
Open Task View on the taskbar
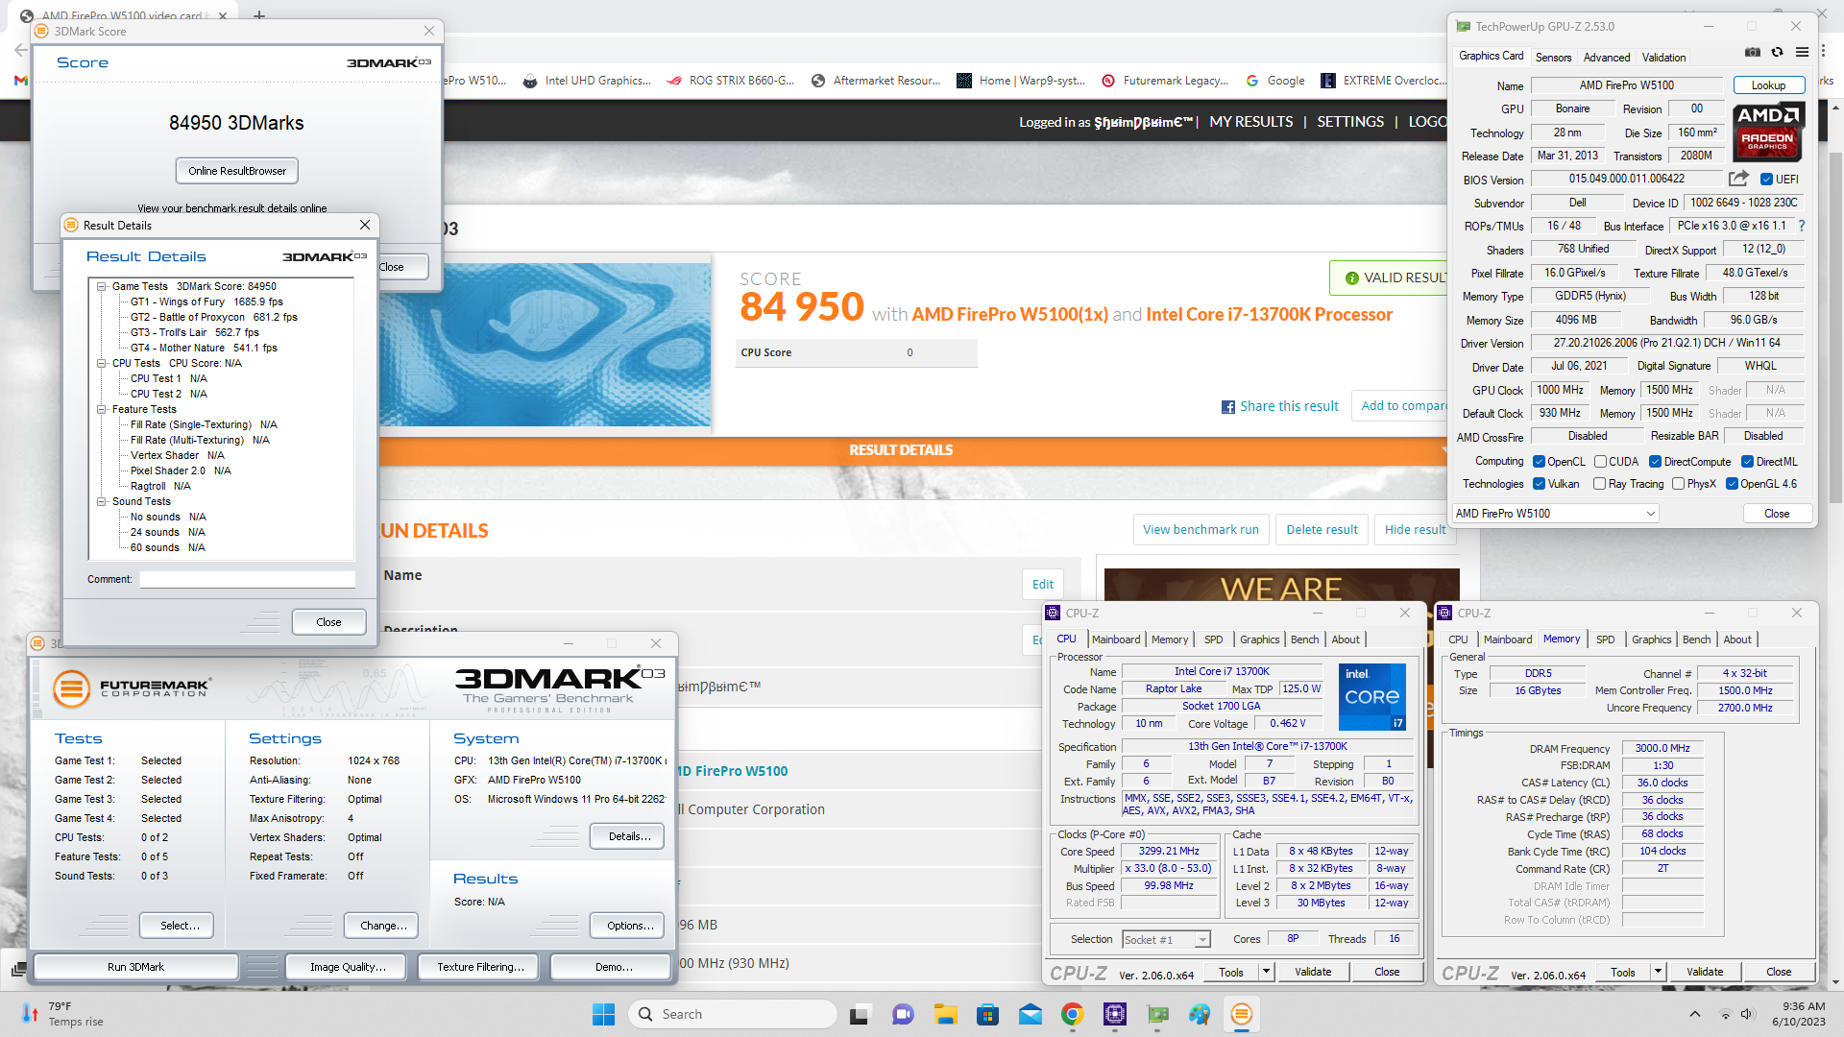point(860,1014)
